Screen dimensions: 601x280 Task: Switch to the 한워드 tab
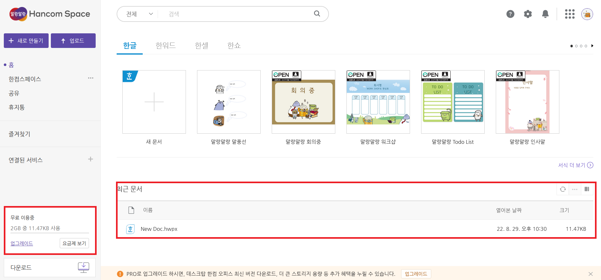pos(166,46)
